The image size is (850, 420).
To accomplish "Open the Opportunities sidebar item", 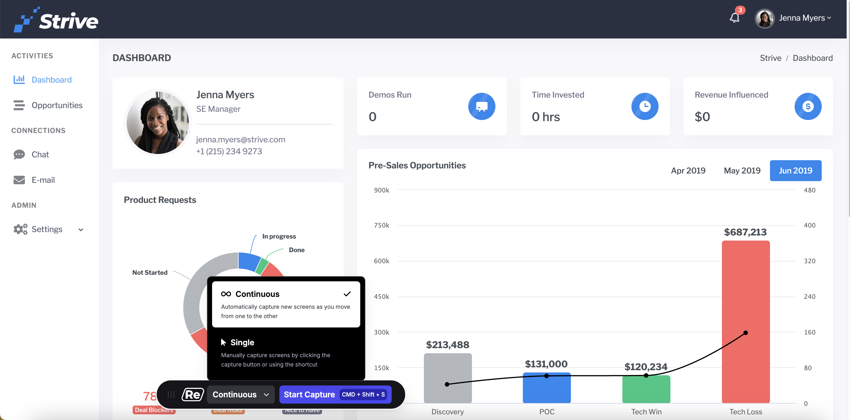I will click(x=48, y=105).
